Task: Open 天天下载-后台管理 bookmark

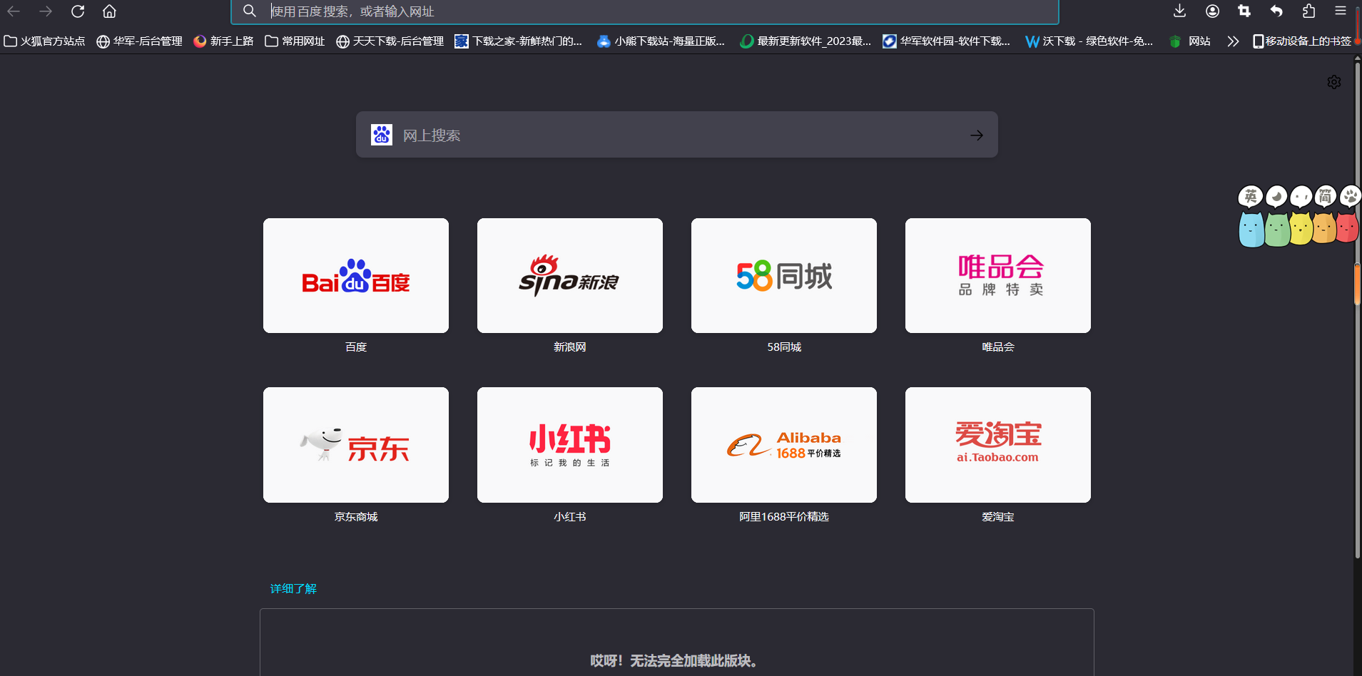Action: click(390, 41)
